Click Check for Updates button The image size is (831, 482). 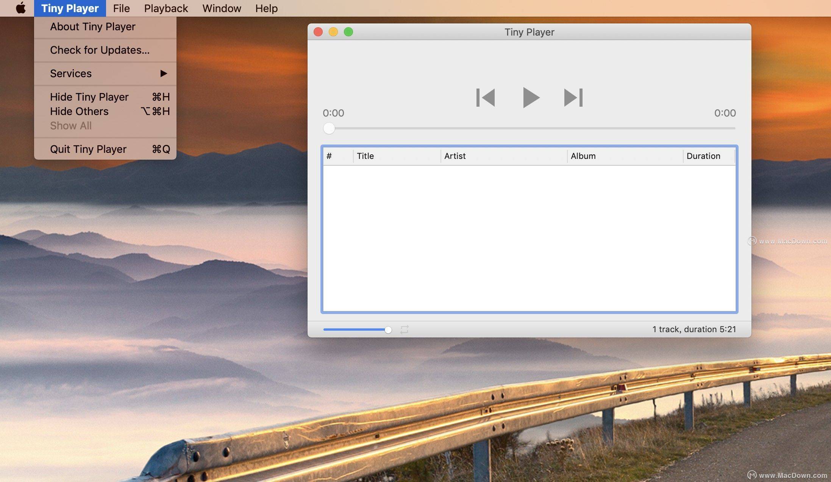100,50
